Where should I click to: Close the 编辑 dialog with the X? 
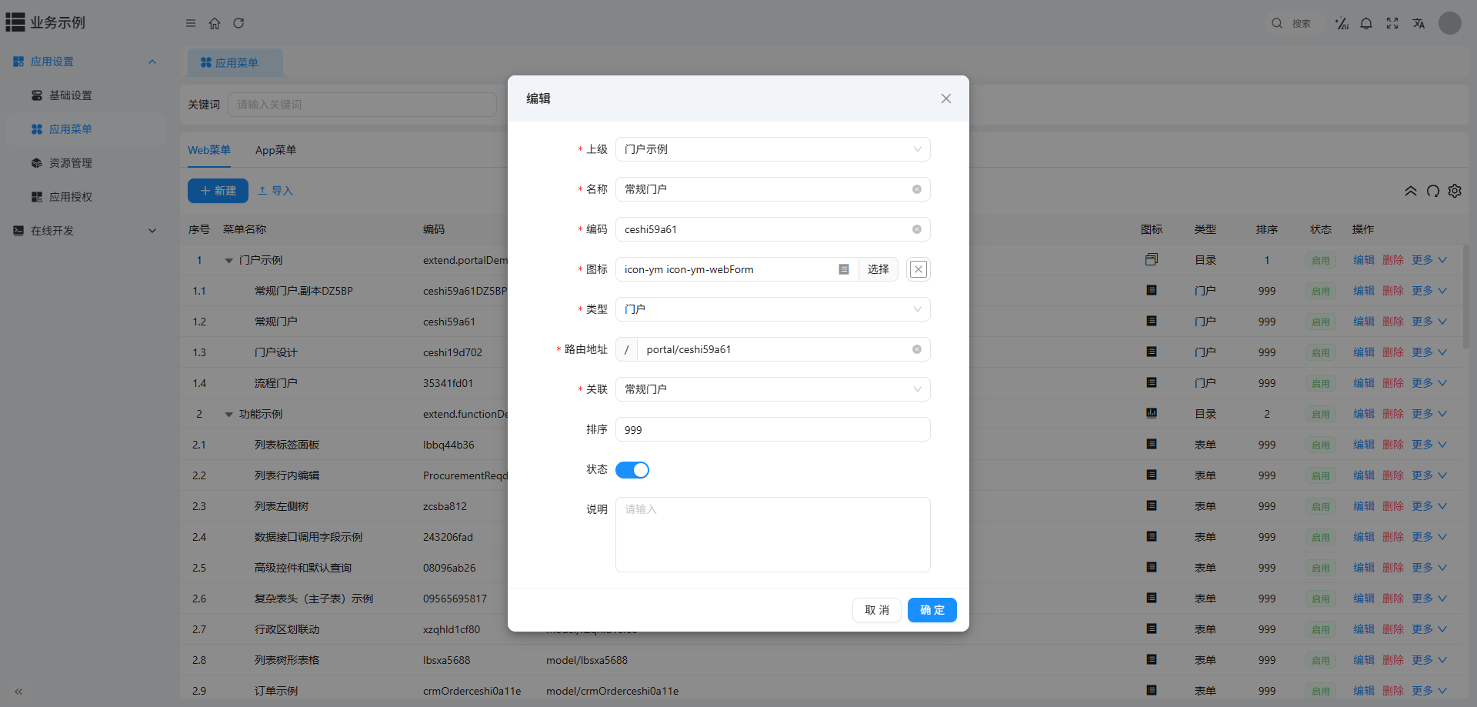tap(946, 98)
